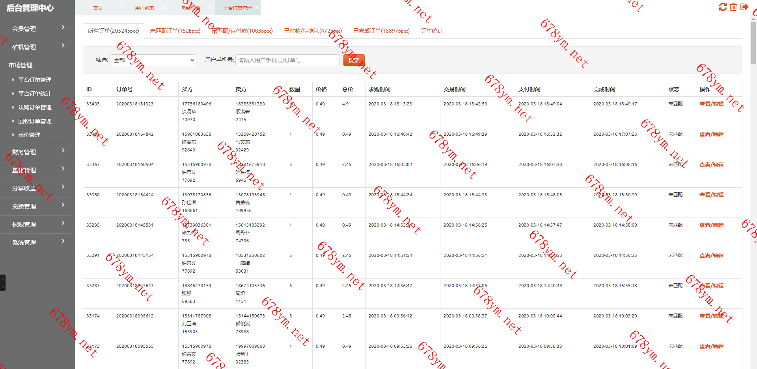The height and width of the screenshot is (369, 757).
Task: Click buyer phone 15311787908
Action: point(196,316)
